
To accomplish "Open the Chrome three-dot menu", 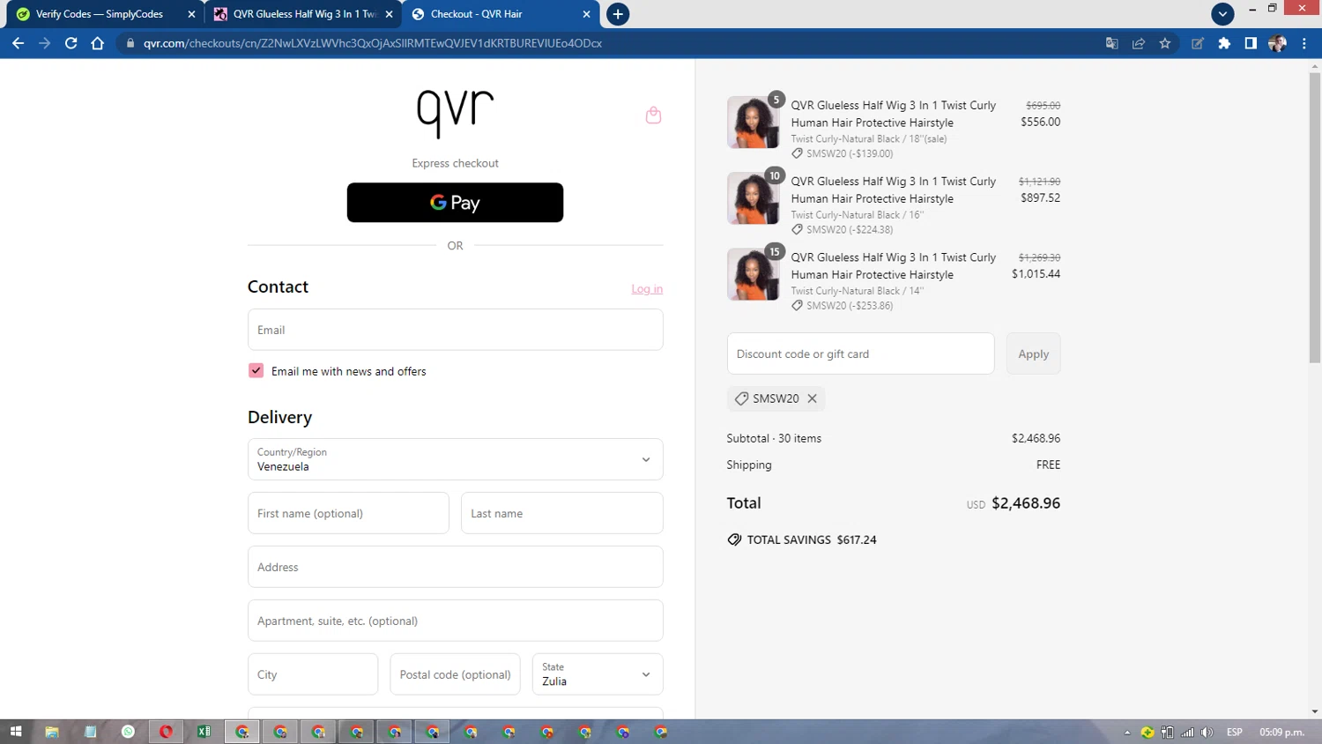I will [1304, 43].
